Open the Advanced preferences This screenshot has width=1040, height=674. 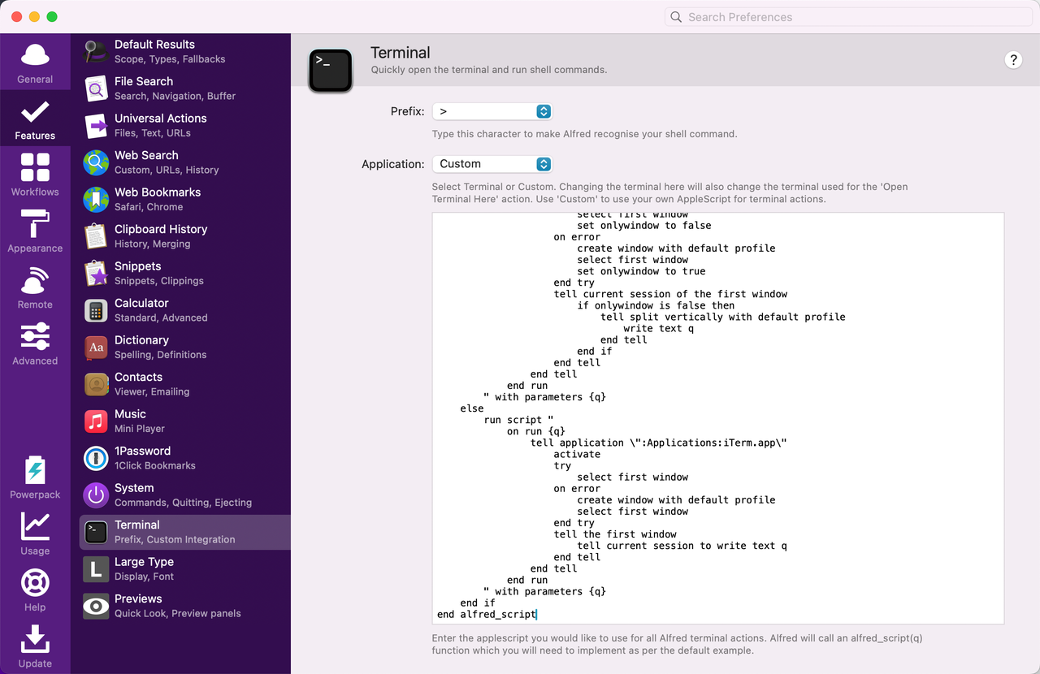[x=35, y=344]
